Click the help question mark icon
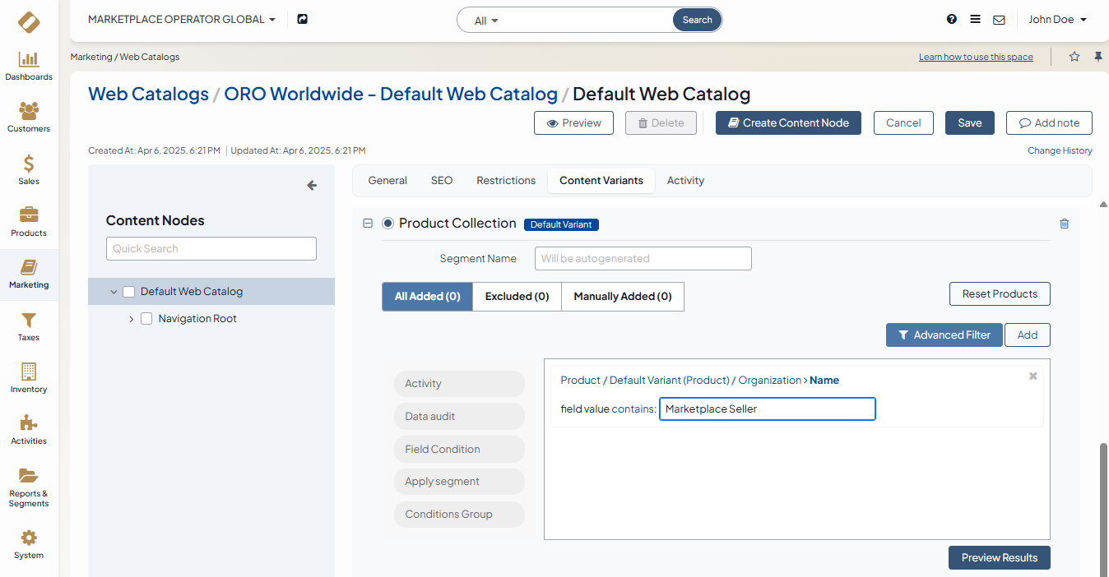The height and width of the screenshot is (577, 1109). point(952,20)
